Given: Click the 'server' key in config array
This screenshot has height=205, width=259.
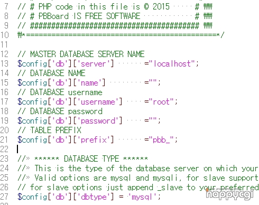Looking at the screenshot, I should point(95,63).
